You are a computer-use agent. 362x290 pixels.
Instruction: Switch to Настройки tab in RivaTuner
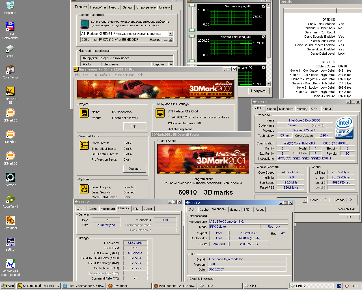point(98,7)
